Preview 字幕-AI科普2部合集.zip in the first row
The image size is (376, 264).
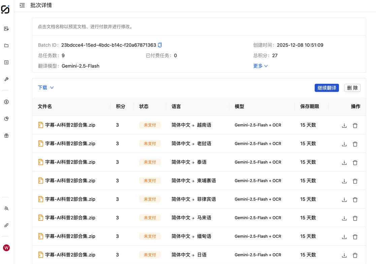pos(71,125)
